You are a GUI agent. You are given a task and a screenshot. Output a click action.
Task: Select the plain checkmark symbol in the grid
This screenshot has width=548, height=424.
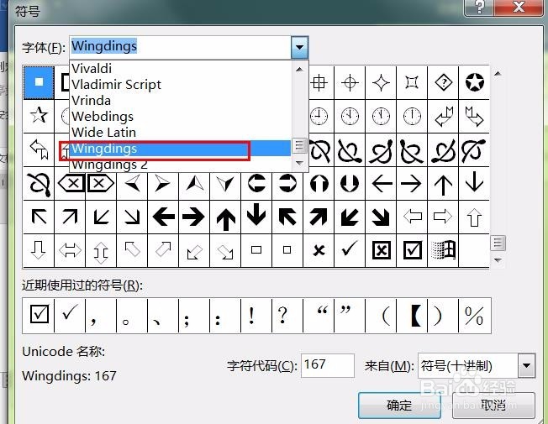(x=350, y=249)
